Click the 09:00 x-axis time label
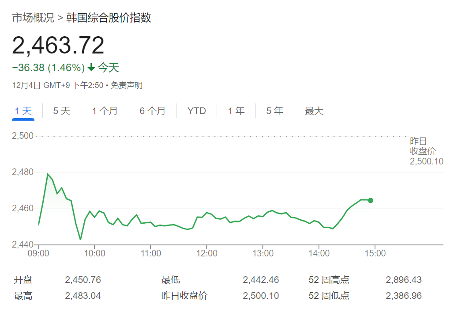The height and width of the screenshot is (309, 454). pyautogui.click(x=38, y=253)
